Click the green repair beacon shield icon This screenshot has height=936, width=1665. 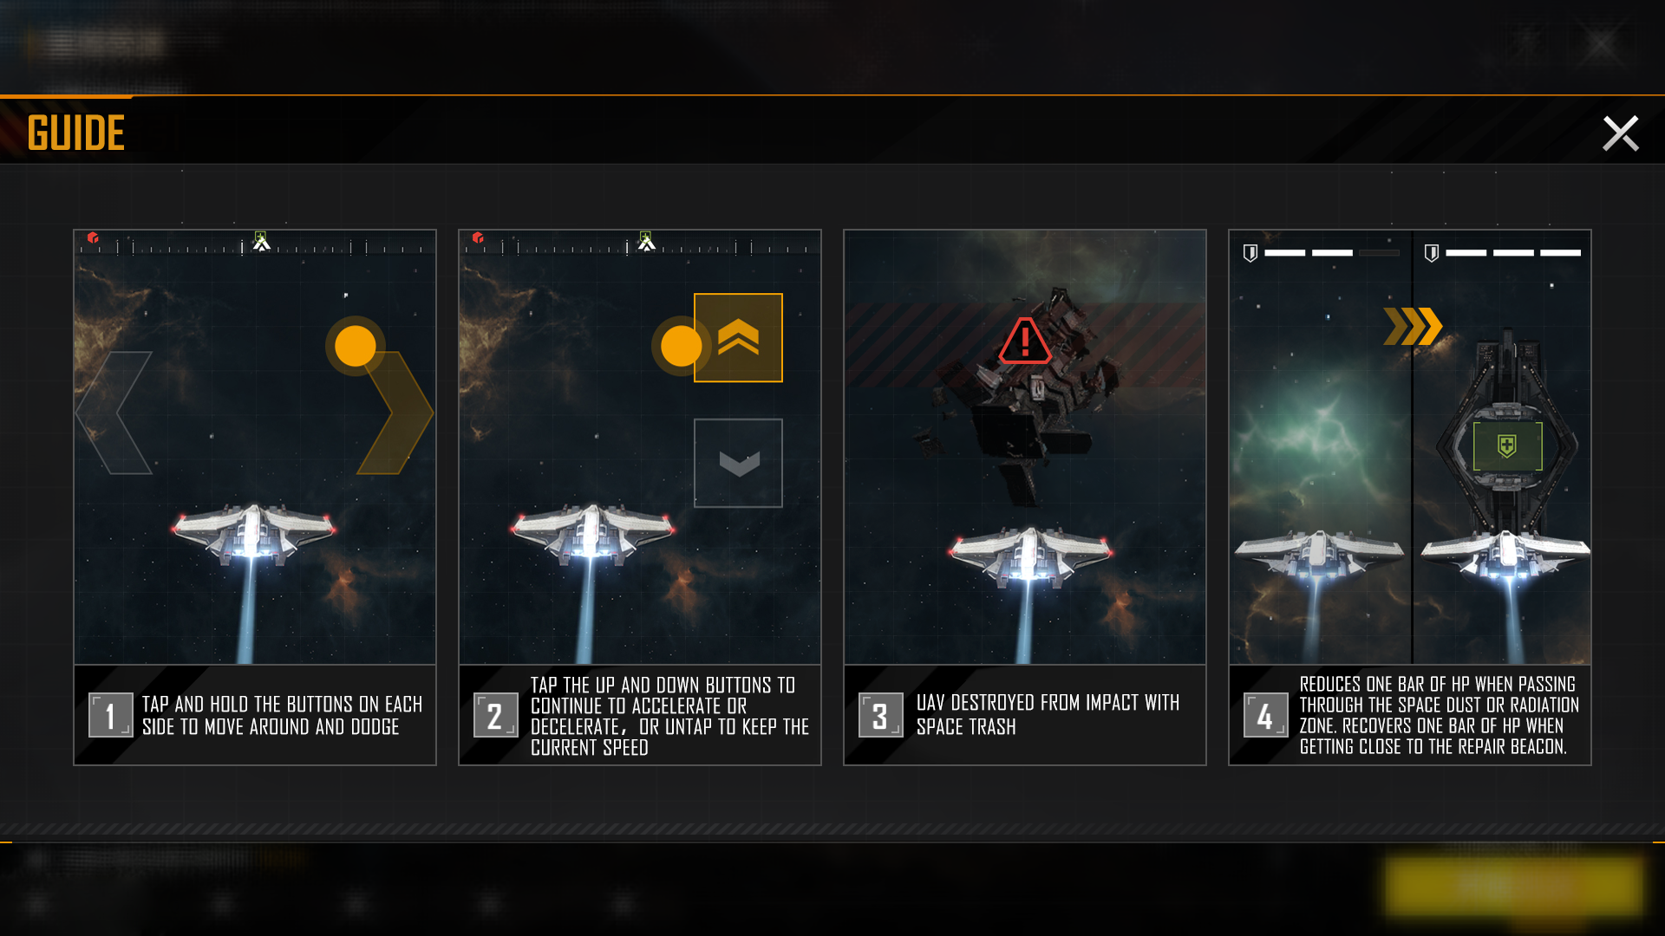coord(1507,446)
